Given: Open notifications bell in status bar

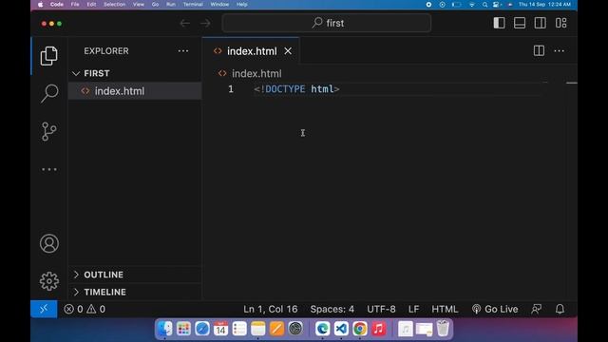Looking at the screenshot, I should 560,309.
